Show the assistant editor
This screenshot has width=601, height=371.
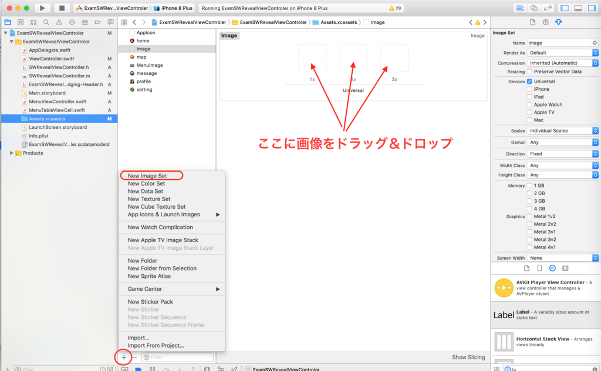tap(534, 8)
